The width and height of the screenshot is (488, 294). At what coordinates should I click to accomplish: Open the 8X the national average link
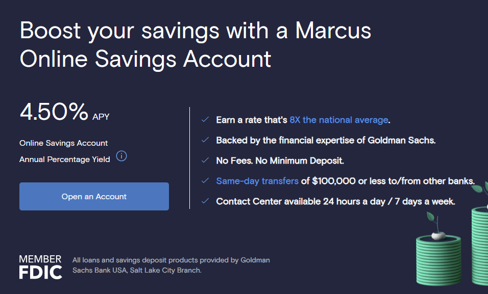(338, 120)
